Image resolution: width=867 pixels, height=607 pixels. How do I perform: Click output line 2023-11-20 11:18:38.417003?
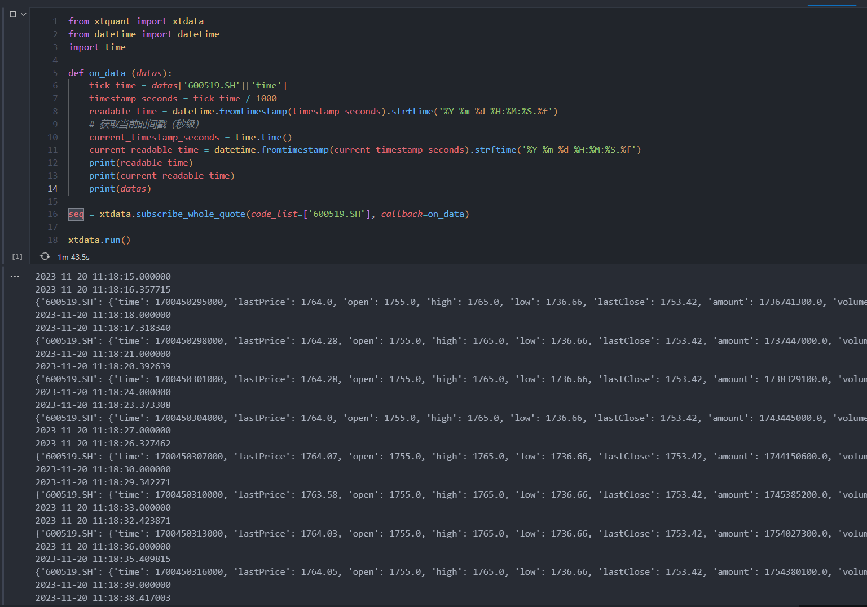pyautogui.click(x=103, y=598)
